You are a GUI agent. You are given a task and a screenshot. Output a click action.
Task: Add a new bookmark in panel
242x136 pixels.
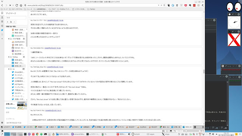coord(8,22)
